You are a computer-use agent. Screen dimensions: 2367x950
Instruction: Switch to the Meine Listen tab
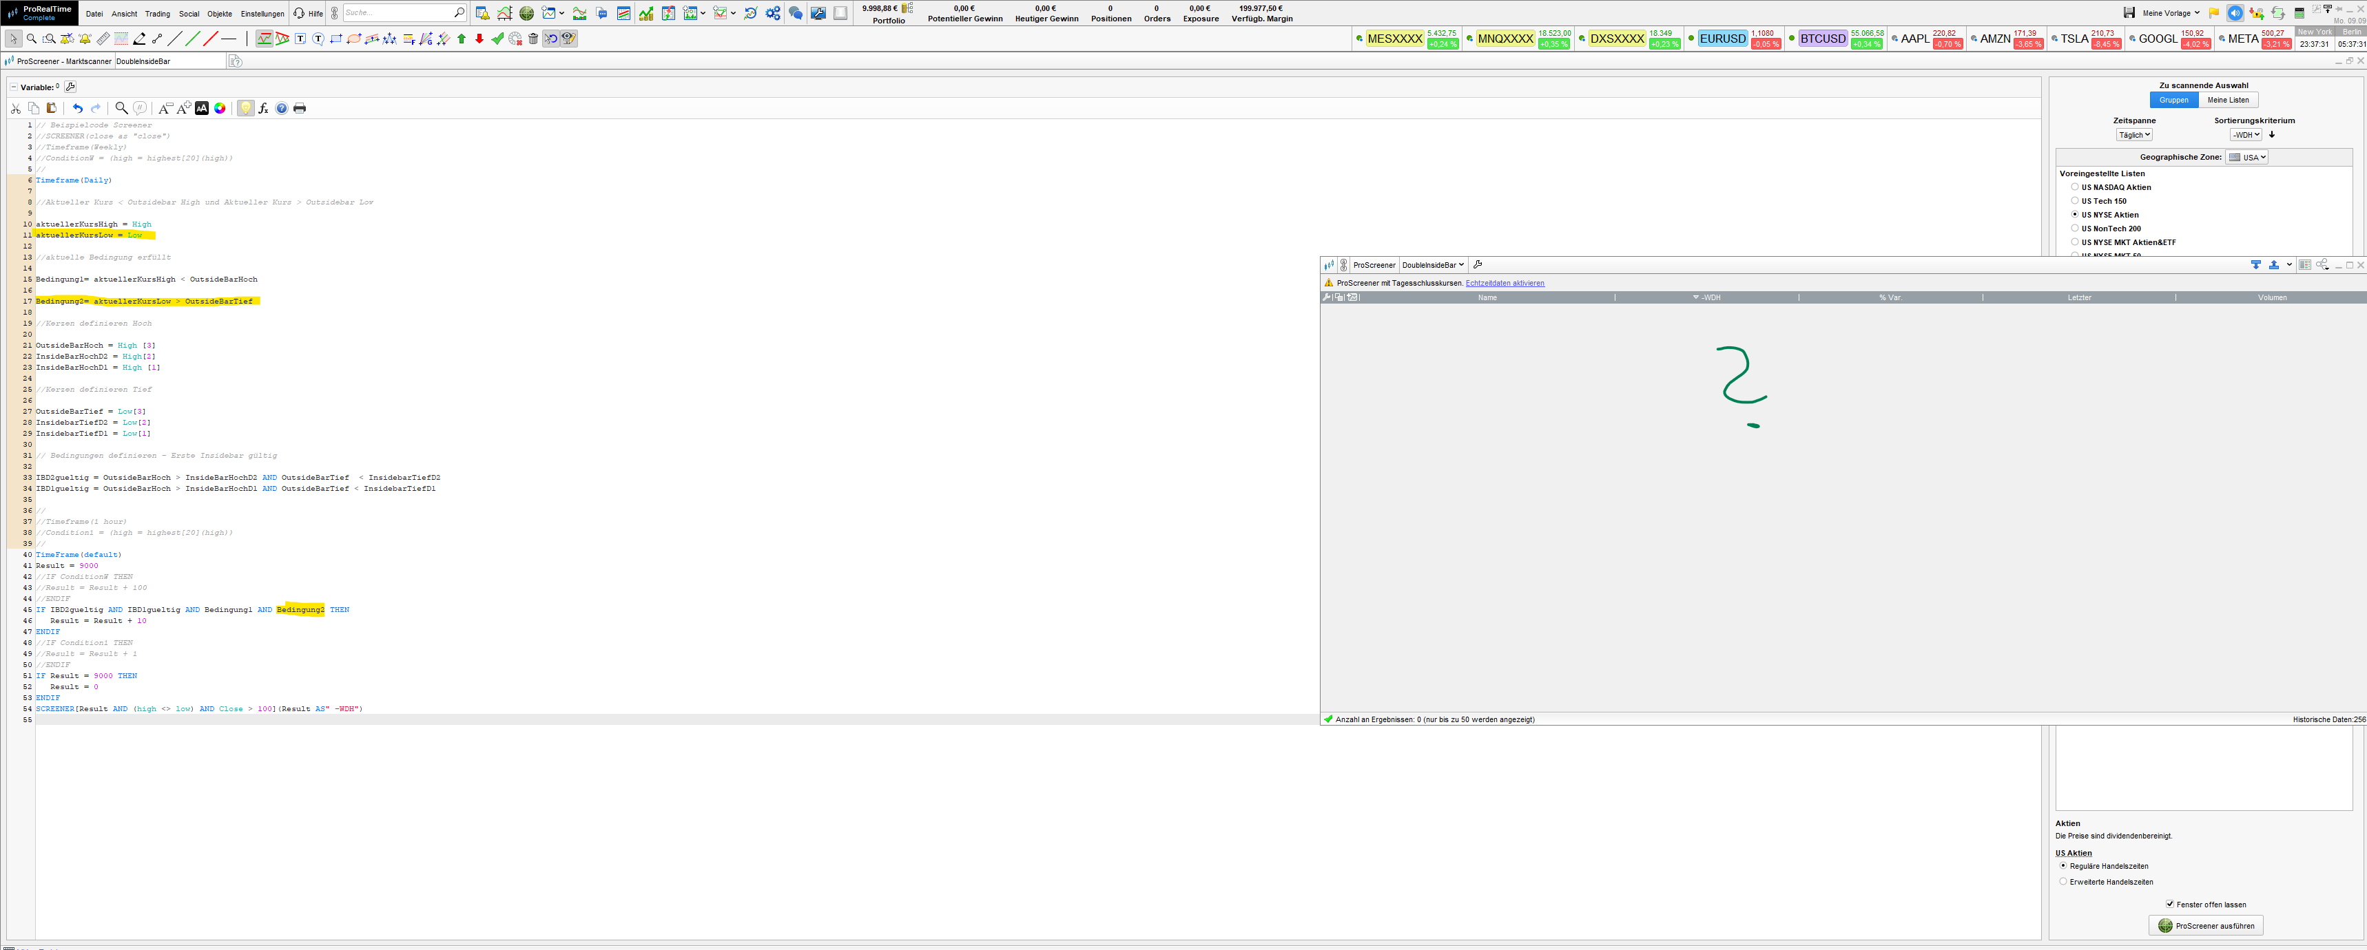[x=2227, y=100]
